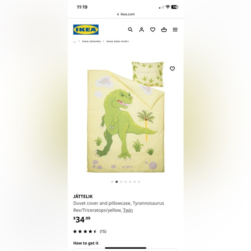Open the Twin size selection link
The width and height of the screenshot is (251, 251).
pyautogui.click(x=128, y=210)
